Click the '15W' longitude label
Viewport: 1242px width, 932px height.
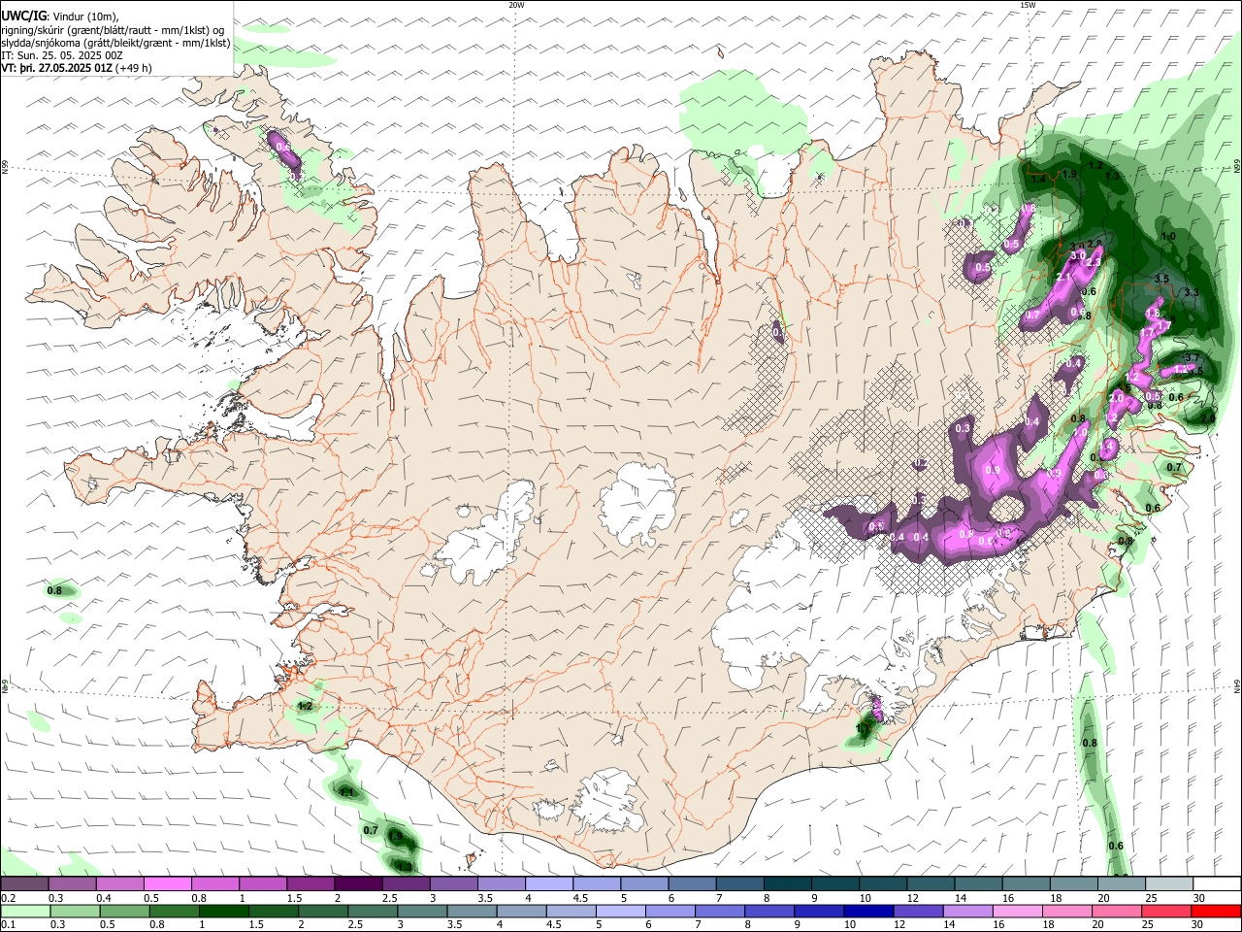click(1028, 5)
